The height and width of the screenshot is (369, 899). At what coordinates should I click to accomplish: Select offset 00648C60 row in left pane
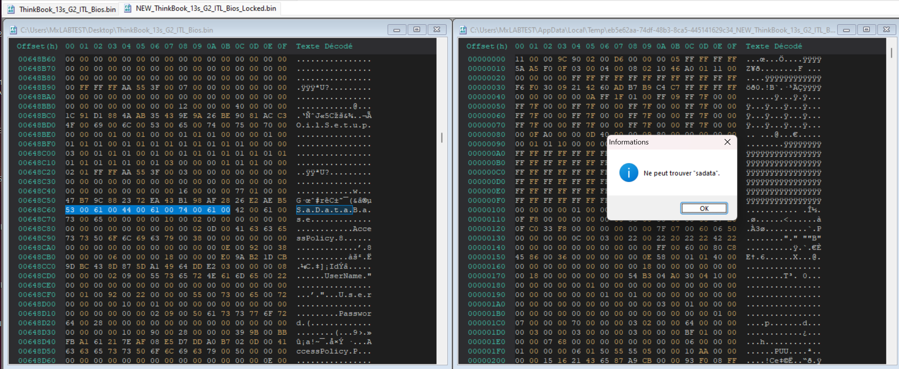(x=37, y=210)
